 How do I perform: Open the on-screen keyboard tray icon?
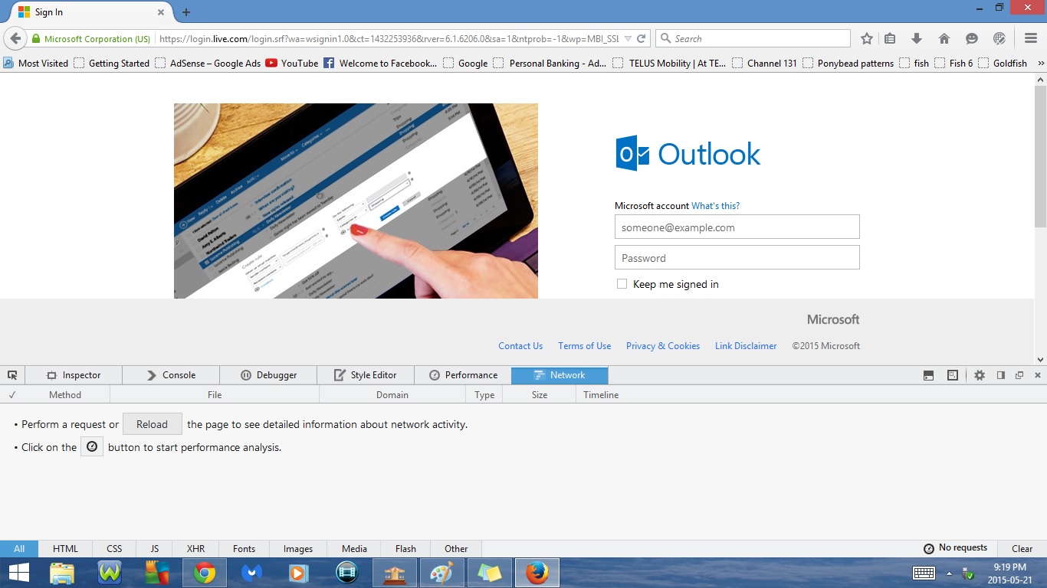click(924, 573)
